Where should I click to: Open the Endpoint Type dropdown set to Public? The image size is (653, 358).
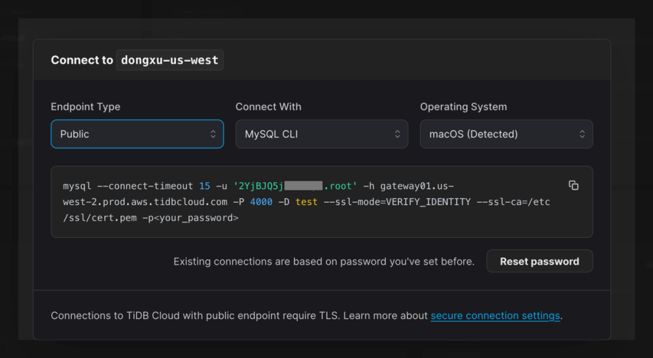click(137, 134)
